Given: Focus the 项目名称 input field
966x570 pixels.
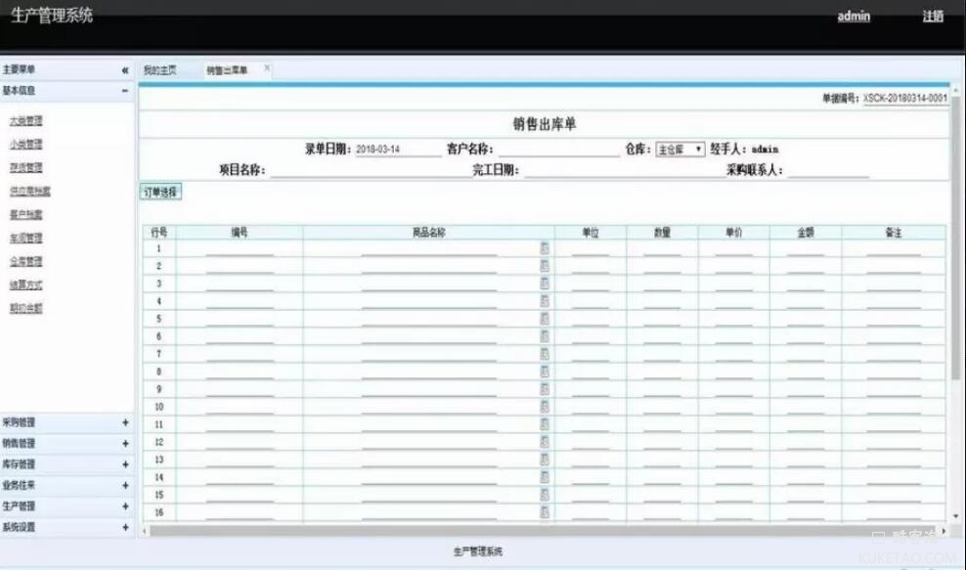Looking at the screenshot, I should (371, 170).
